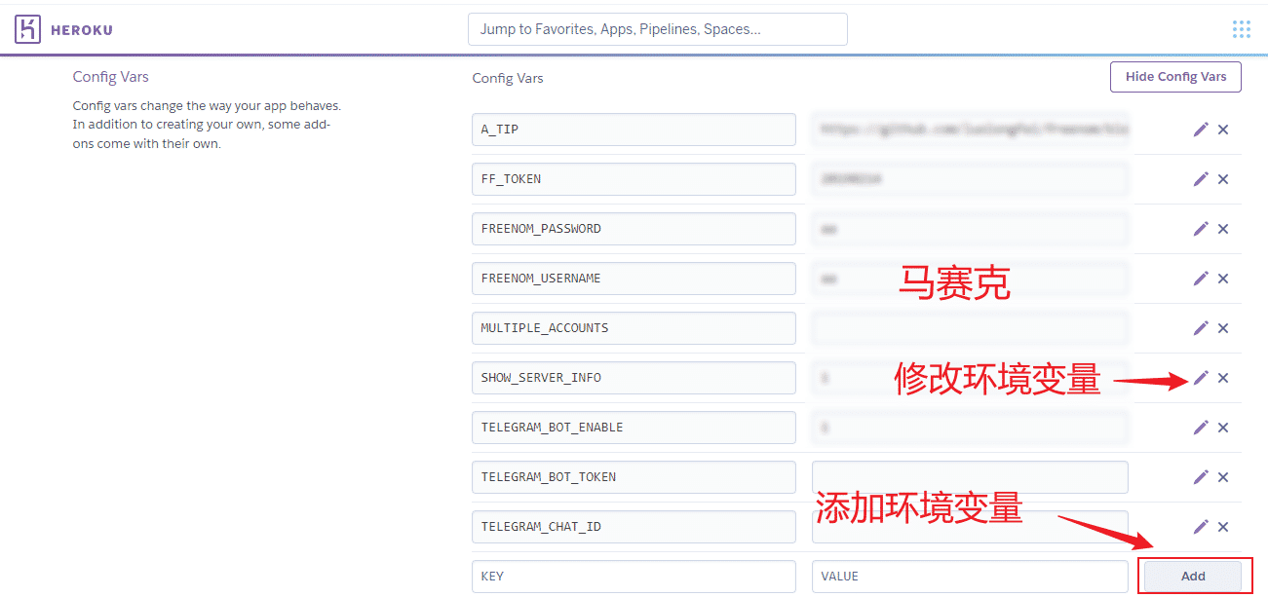Click the X to delete FREENOM_PASSWORD

[1223, 228]
